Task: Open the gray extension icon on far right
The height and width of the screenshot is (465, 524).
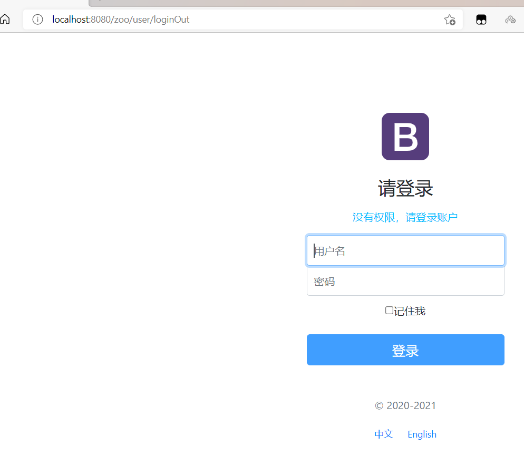Action: (x=510, y=20)
